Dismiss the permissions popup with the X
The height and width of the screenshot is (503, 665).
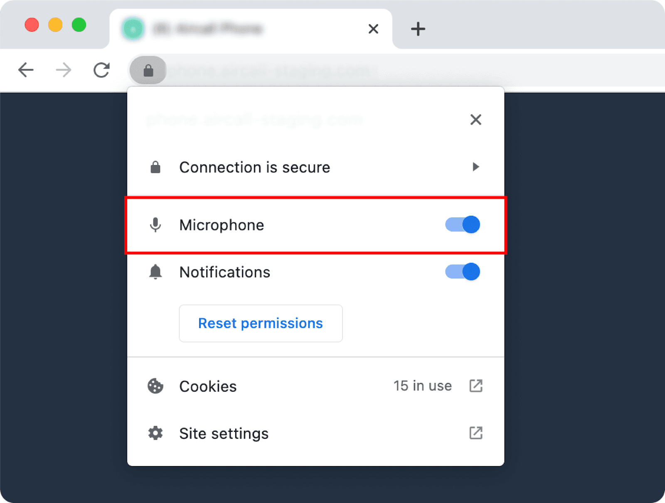click(x=476, y=120)
